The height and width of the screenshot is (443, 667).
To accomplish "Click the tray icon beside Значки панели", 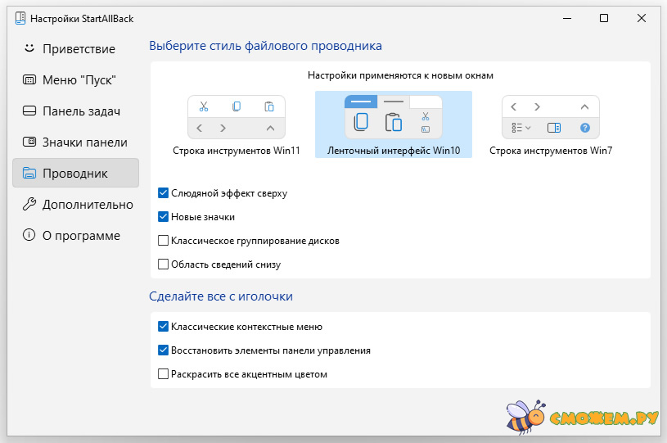I will [29, 142].
